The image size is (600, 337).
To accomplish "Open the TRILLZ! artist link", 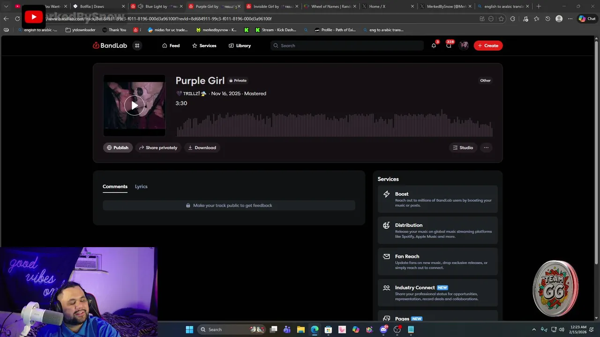I will click(x=191, y=94).
